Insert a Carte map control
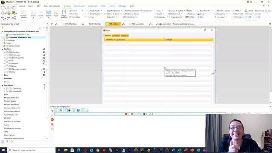The height and width of the screenshot is (153, 272). (x=189, y=11)
